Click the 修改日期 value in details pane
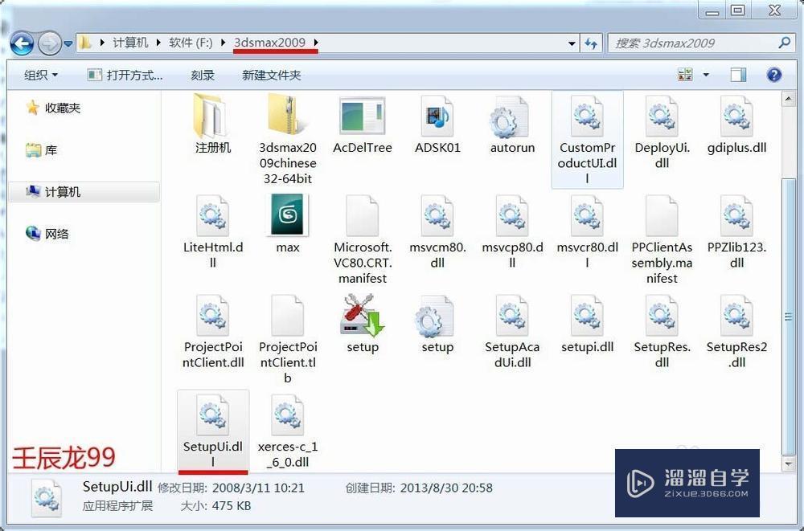The width and height of the screenshot is (804, 531). 258,488
